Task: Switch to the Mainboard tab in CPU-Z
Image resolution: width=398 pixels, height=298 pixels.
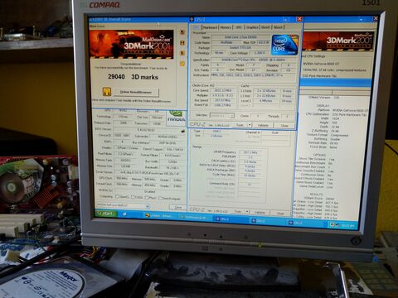Action: 210,27
